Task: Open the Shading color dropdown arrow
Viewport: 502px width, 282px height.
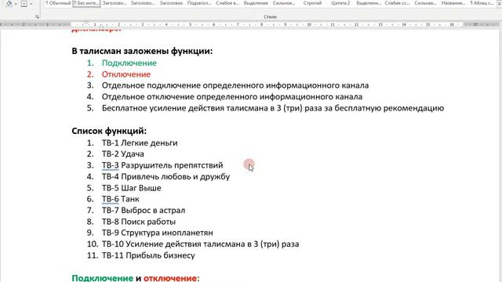Action: click(x=16, y=4)
